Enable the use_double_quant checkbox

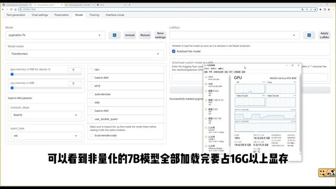click(x=92, y=119)
